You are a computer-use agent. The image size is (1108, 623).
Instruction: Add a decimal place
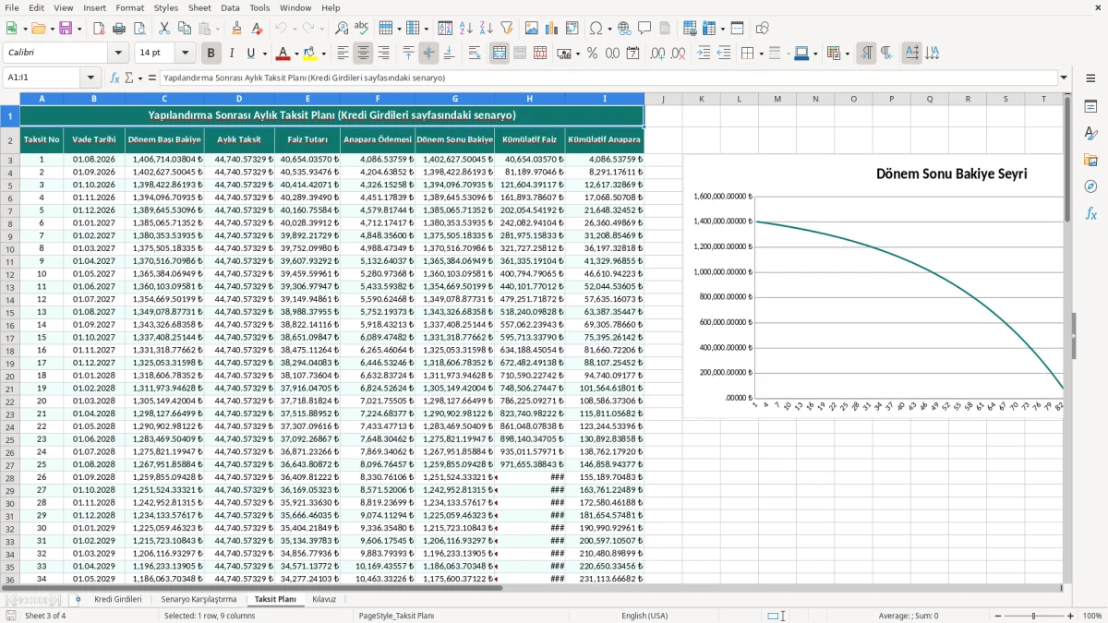657,54
